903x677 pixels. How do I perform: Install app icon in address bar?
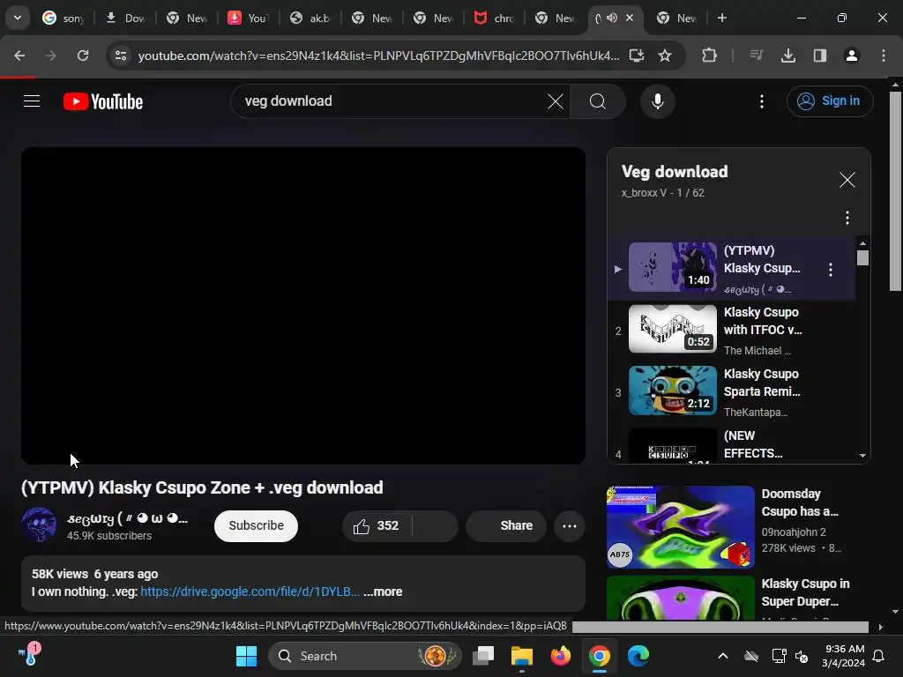pyautogui.click(x=637, y=56)
